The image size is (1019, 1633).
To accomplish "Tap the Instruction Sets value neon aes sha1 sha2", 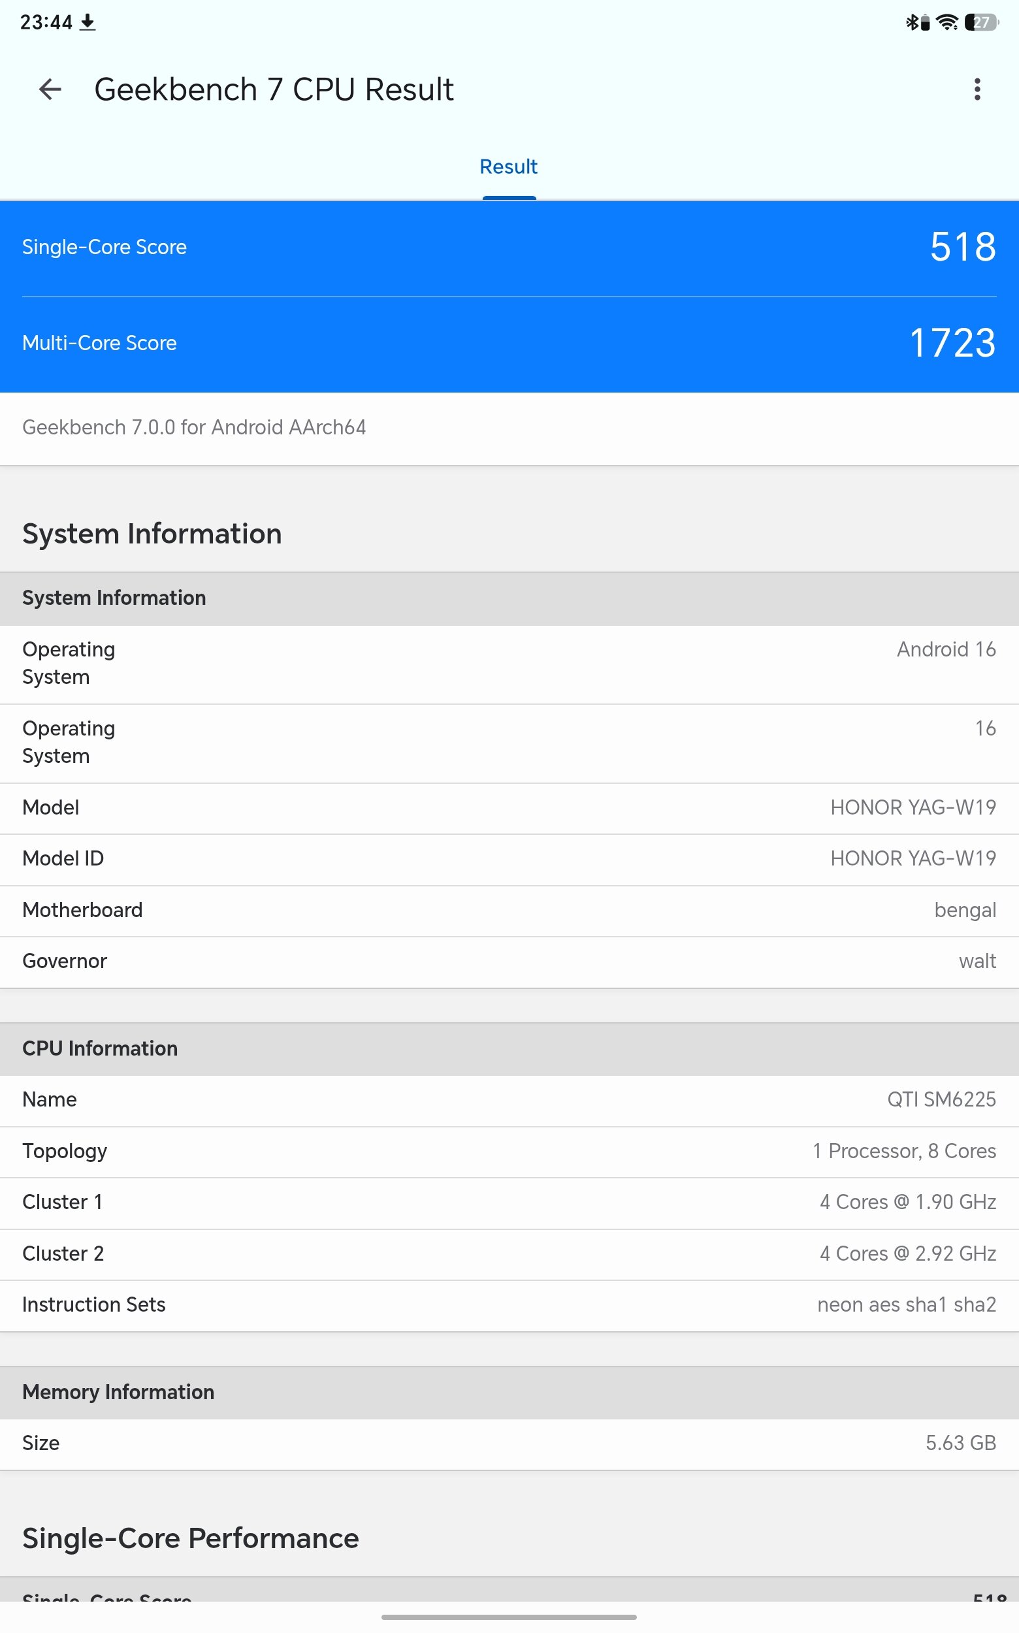I will [907, 1305].
